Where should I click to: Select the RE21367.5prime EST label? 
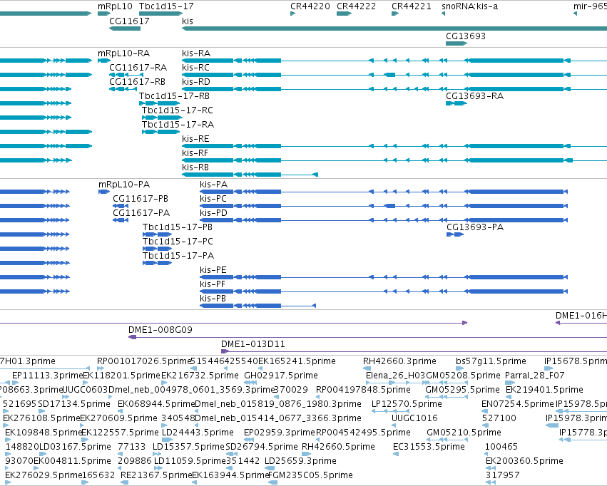pos(156,475)
